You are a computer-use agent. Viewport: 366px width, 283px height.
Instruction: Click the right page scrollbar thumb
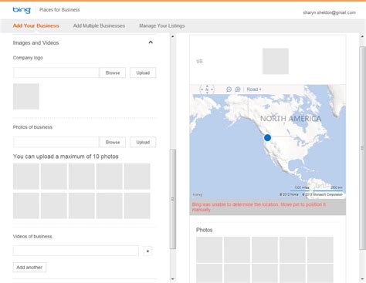(362, 148)
